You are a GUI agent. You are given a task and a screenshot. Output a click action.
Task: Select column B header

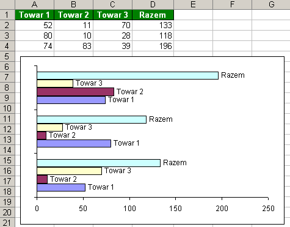coord(73,4)
